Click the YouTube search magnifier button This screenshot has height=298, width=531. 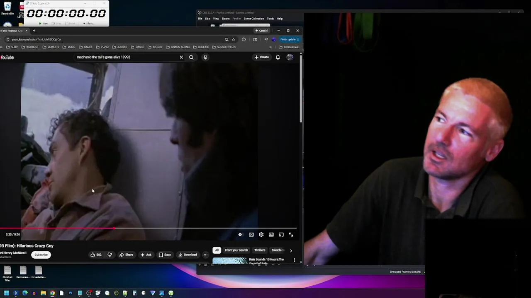pos(191,57)
